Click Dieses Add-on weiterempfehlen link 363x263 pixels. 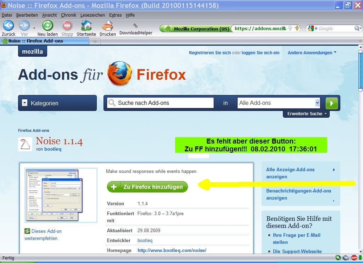pyautogui.click(x=43, y=235)
